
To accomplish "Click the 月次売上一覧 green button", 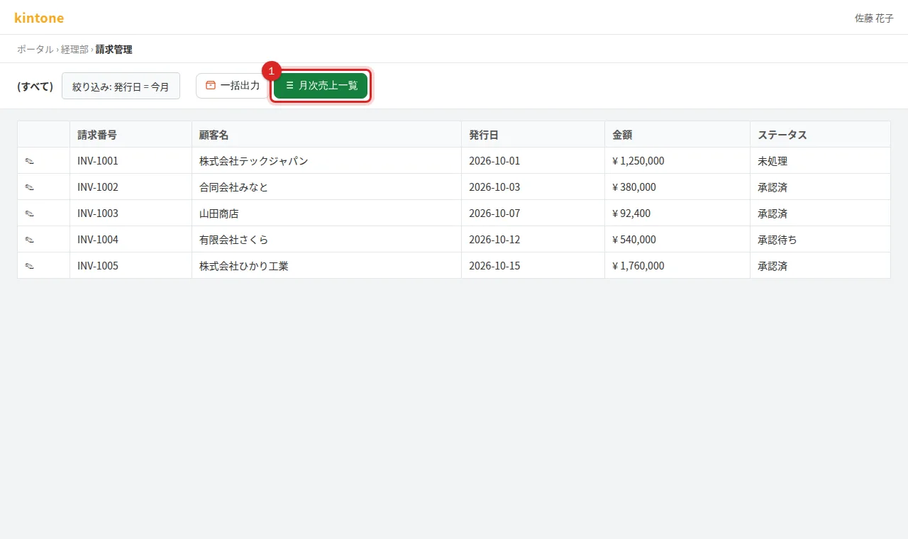I will click(x=321, y=86).
